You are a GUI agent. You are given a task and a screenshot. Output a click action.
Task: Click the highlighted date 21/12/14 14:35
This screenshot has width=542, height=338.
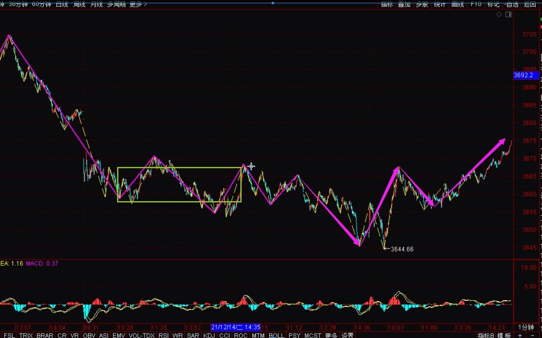click(235, 327)
